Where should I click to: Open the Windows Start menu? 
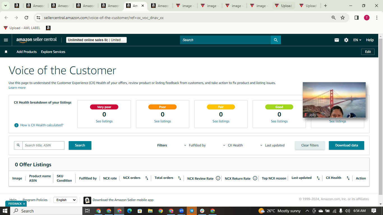(x=5, y=211)
